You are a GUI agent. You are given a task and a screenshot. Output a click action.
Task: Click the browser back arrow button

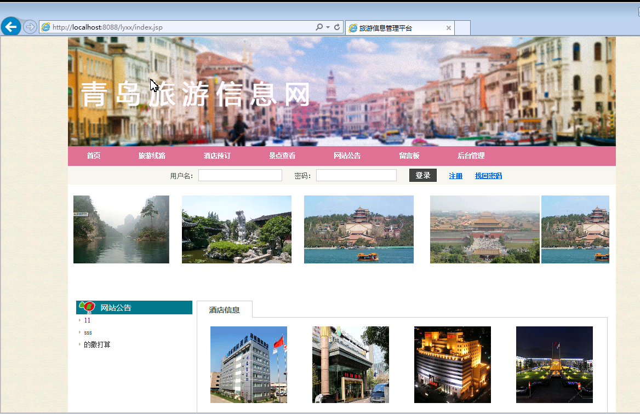click(x=11, y=26)
